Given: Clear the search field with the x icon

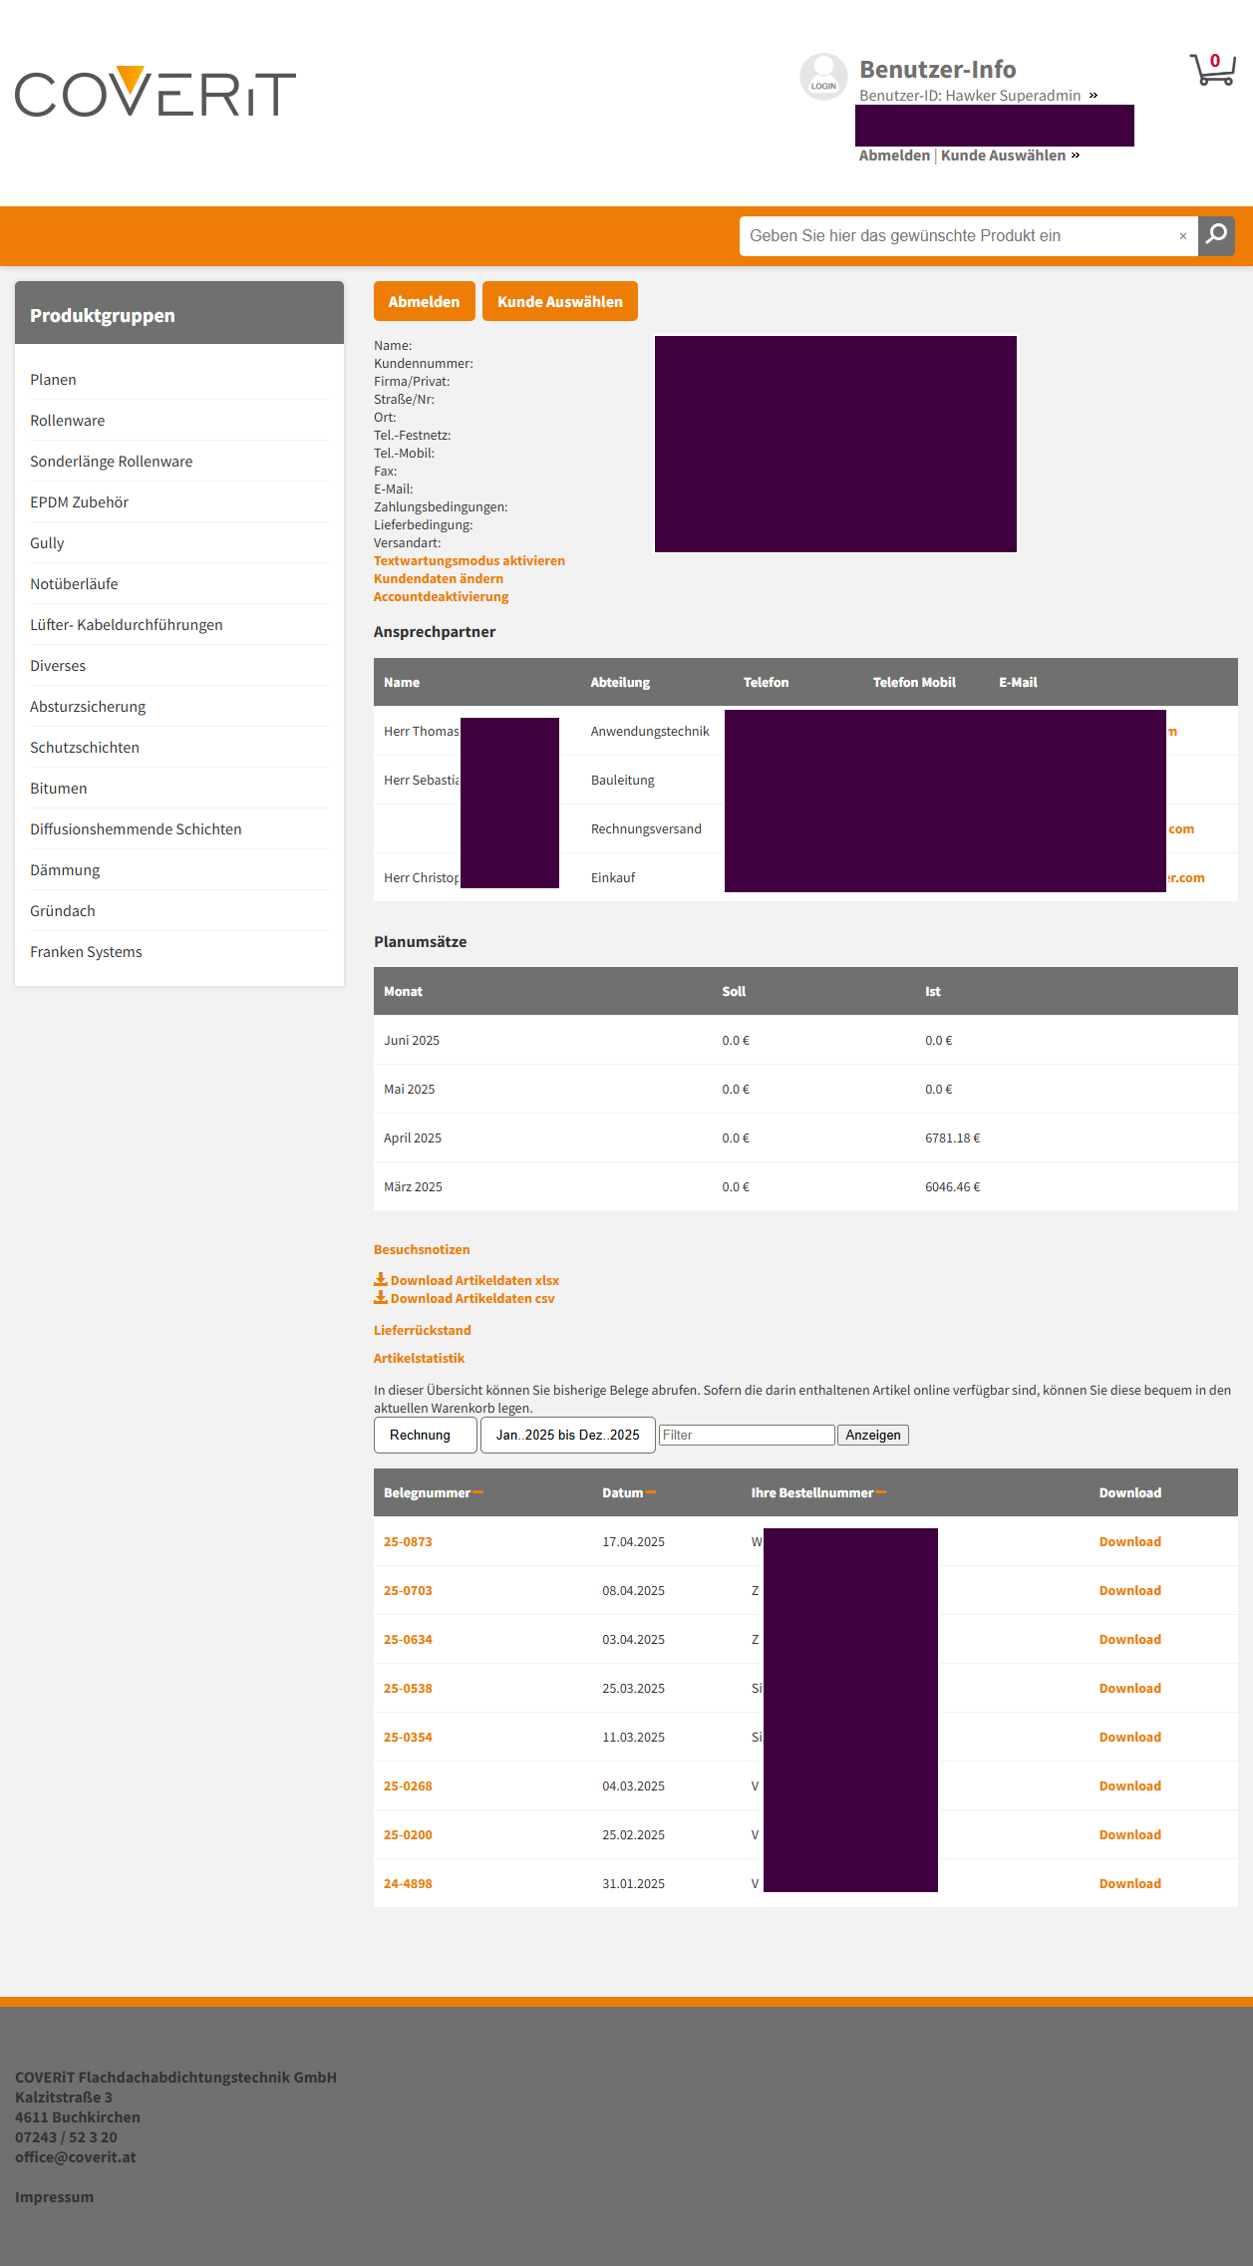Looking at the screenshot, I should tap(1183, 236).
